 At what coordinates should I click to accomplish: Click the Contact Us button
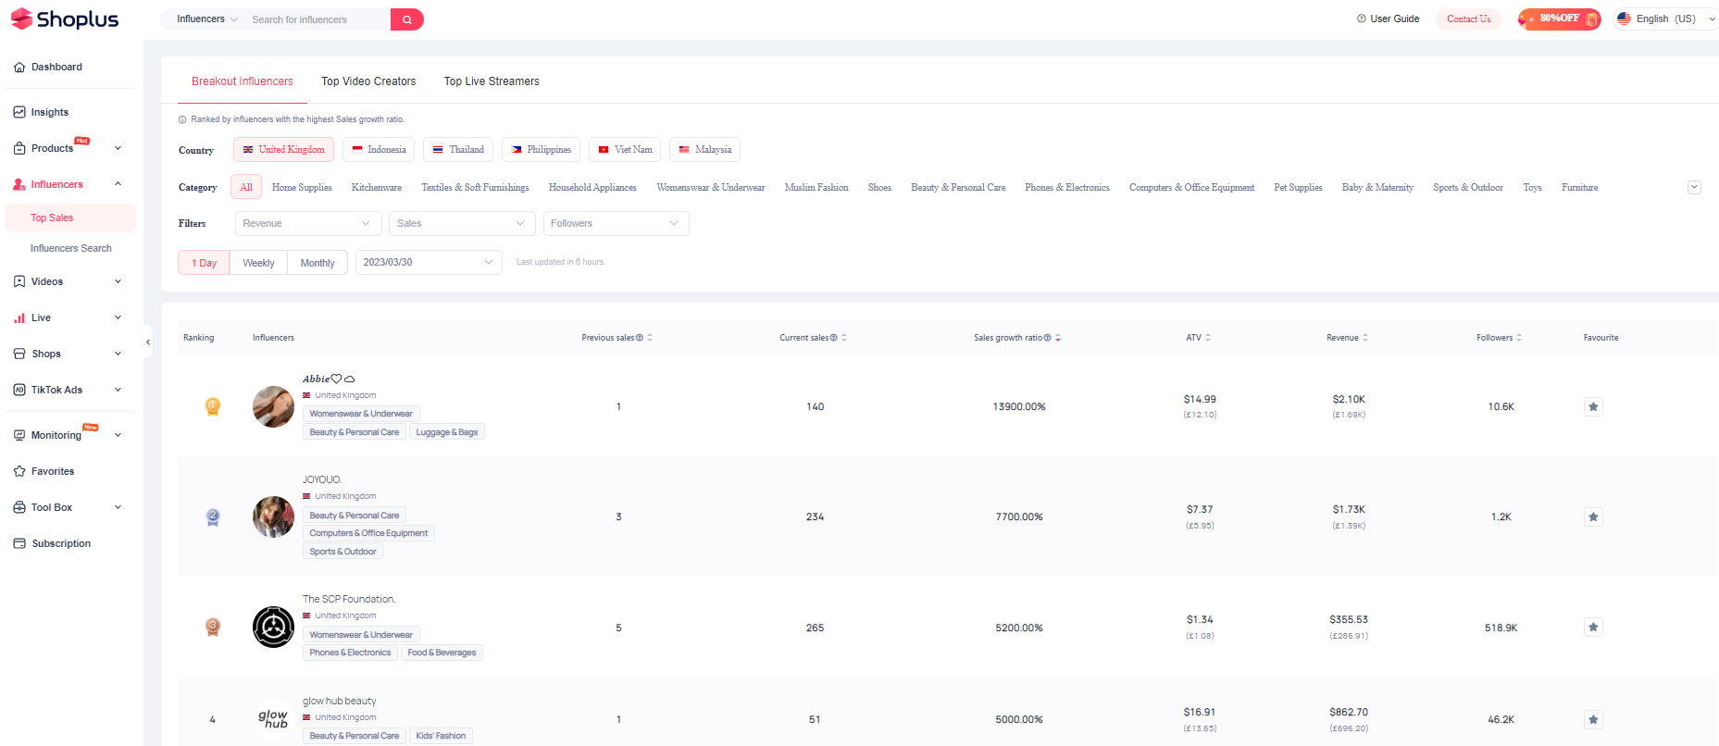[x=1469, y=19]
